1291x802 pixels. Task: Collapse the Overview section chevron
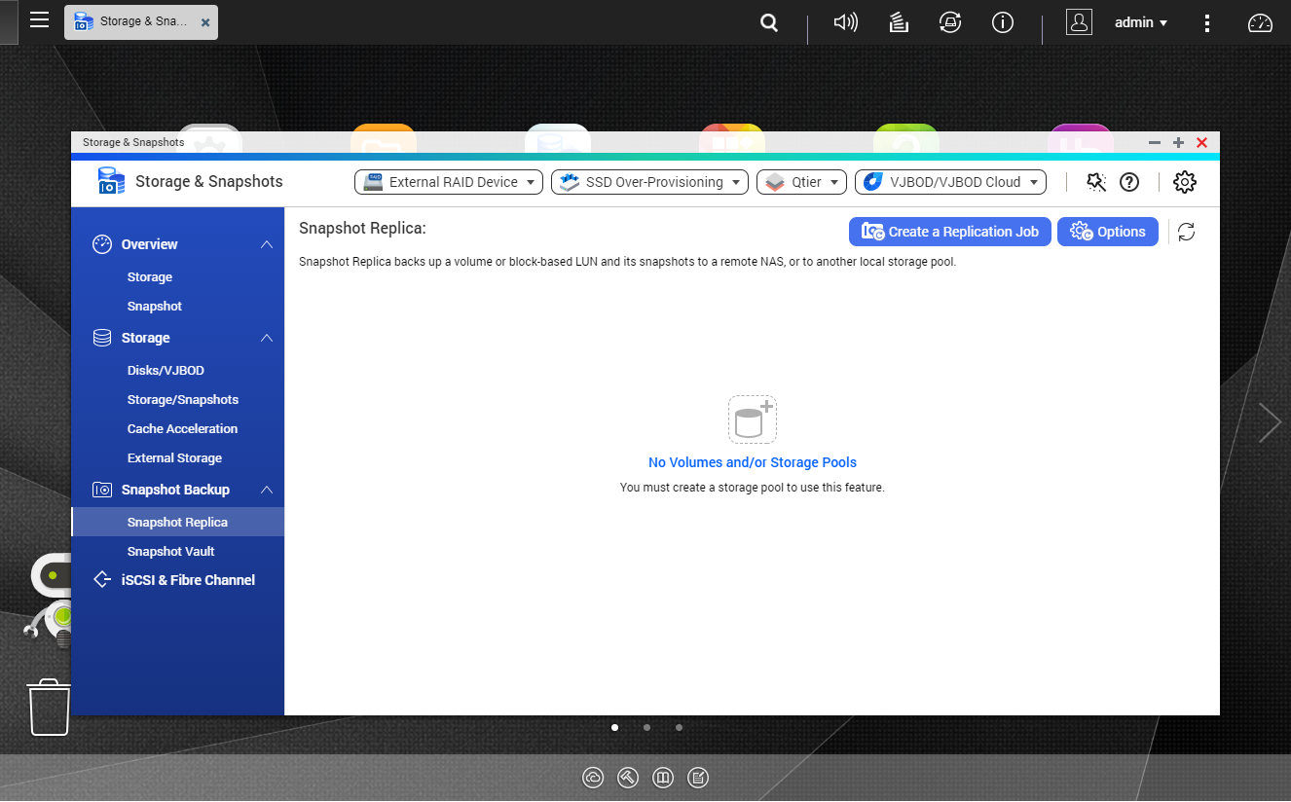(267, 244)
